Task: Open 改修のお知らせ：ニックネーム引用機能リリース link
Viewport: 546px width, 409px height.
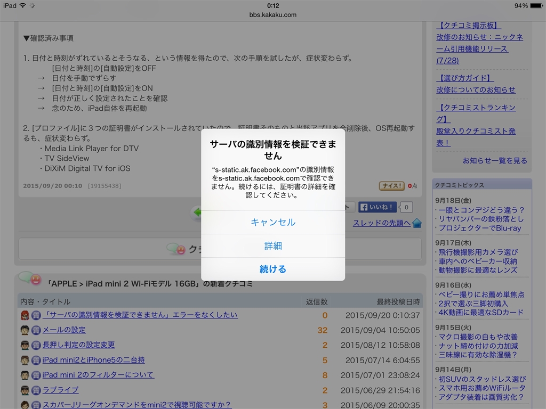Action: 479,48
